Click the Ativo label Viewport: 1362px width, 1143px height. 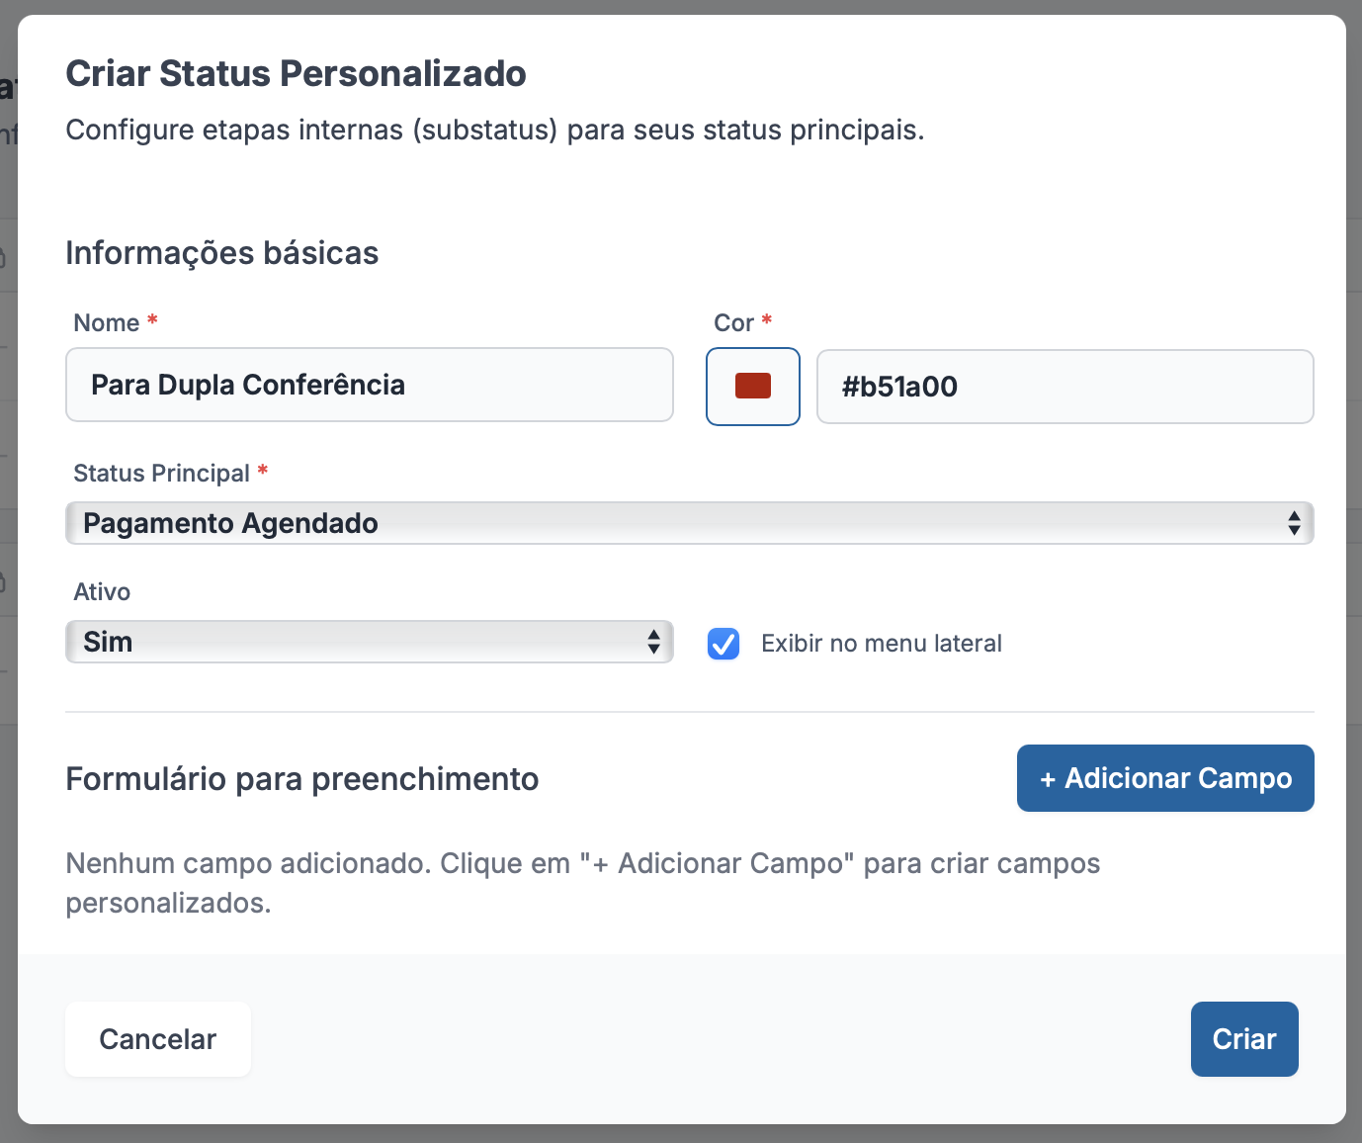[x=102, y=592]
